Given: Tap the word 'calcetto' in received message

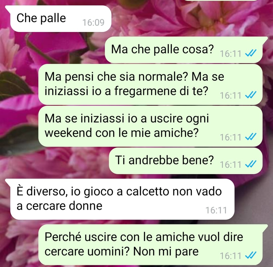Looking at the screenshot, I should coord(148,192).
